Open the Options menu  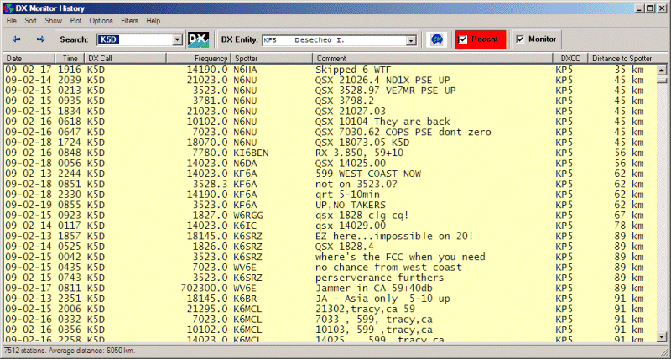[x=101, y=20]
